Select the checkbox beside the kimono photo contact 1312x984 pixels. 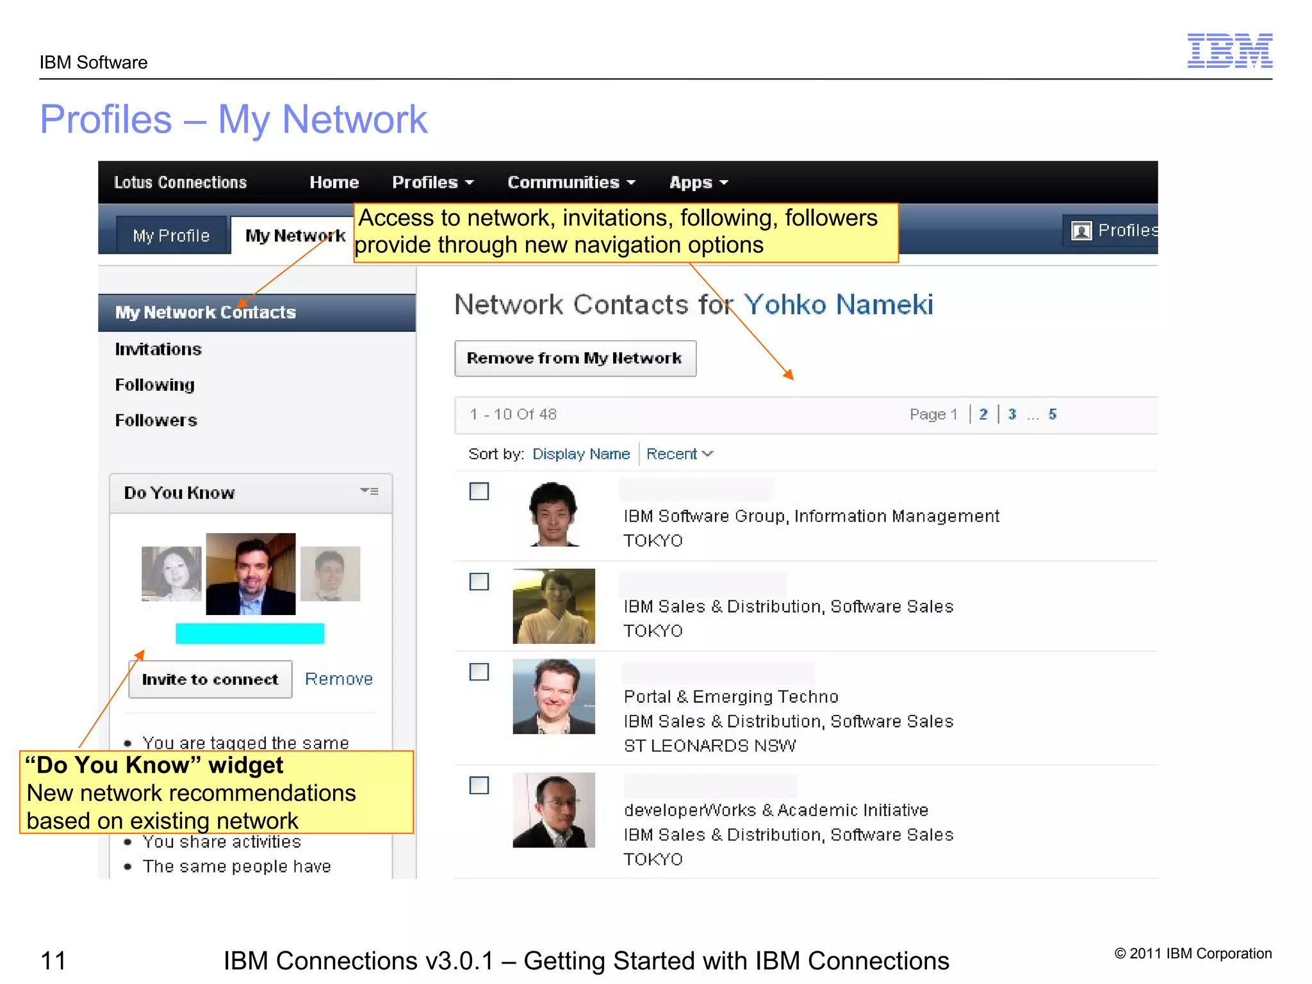click(x=479, y=582)
